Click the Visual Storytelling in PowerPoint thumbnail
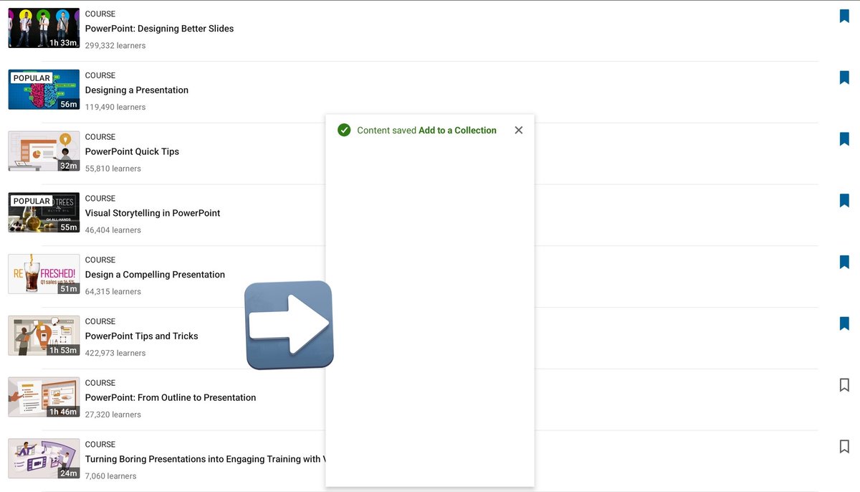Image resolution: width=860 pixels, height=492 pixels. pos(44,212)
